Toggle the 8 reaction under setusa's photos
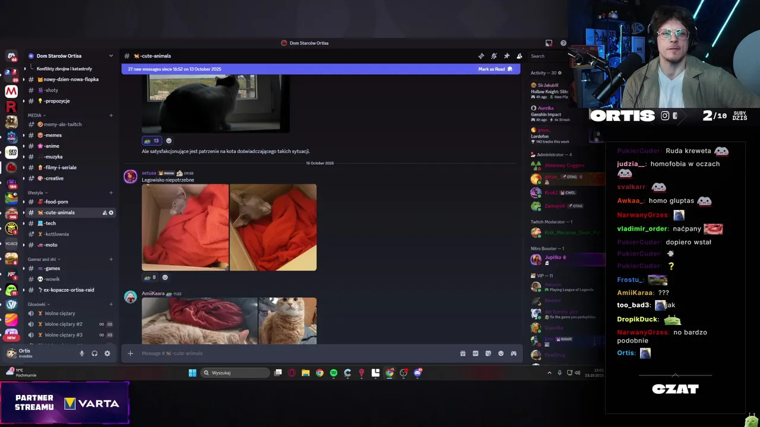 [150, 277]
